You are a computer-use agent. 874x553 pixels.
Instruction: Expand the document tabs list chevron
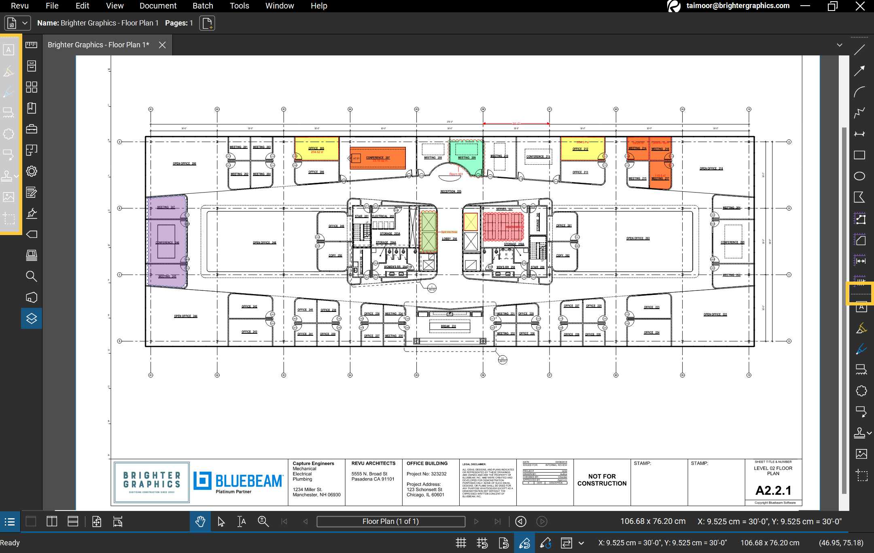point(840,45)
